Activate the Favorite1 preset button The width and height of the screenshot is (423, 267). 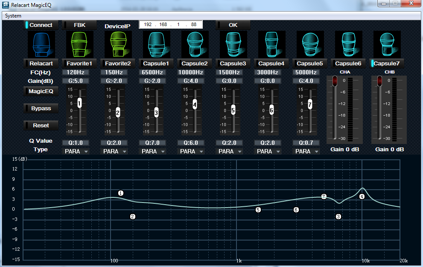(x=79, y=64)
